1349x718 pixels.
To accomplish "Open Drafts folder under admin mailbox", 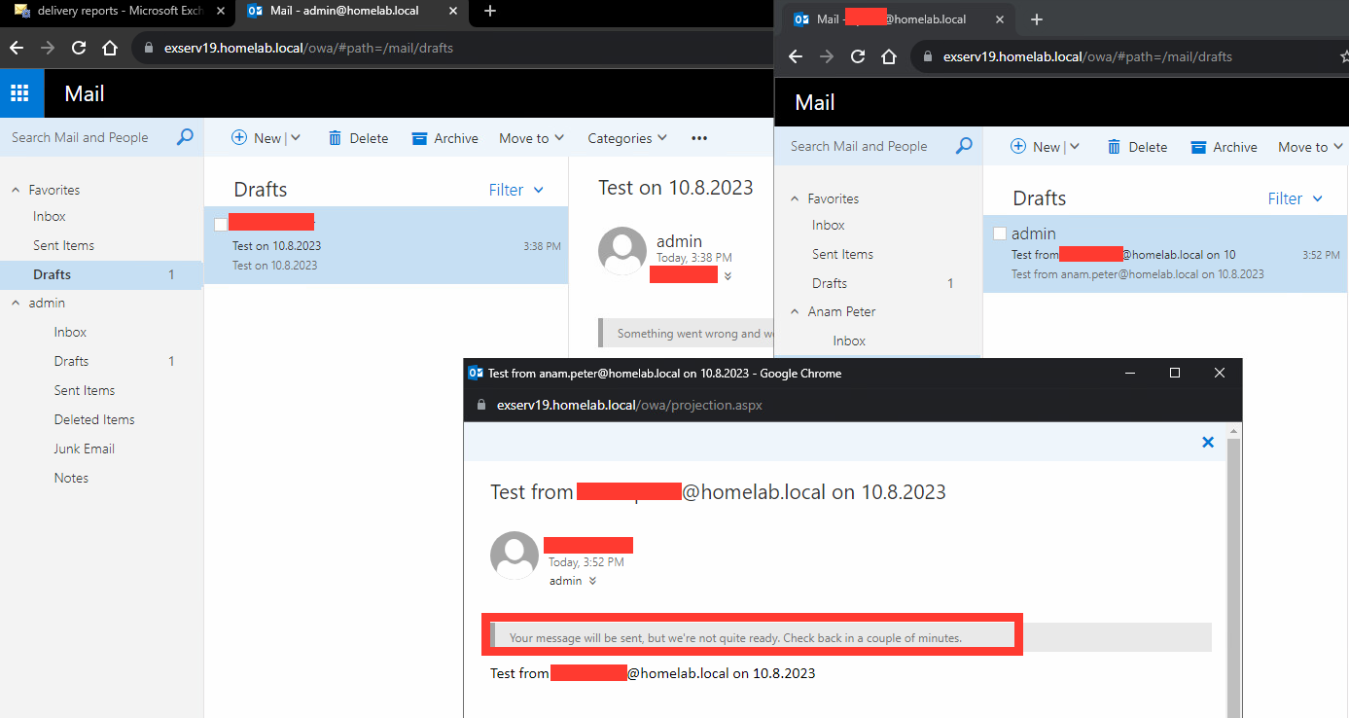I will [x=71, y=361].
